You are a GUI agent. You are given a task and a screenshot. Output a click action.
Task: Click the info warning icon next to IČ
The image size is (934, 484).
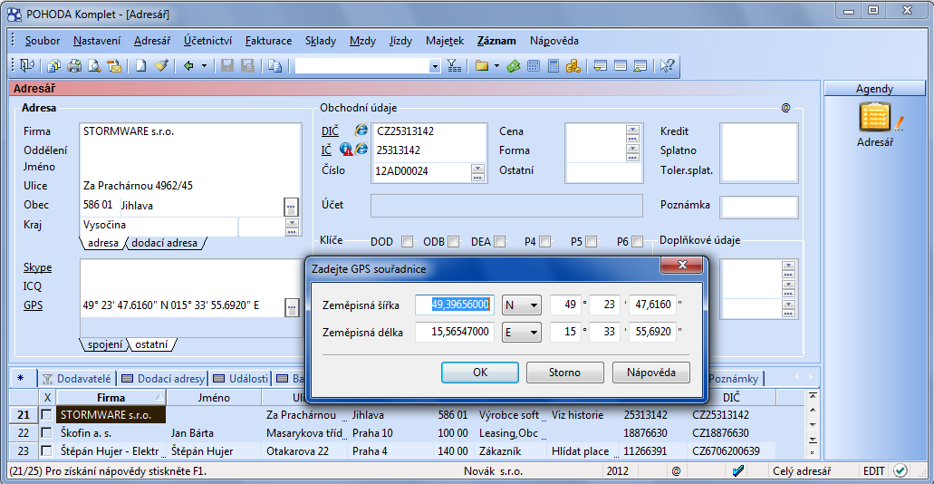[x=347, y=150]
